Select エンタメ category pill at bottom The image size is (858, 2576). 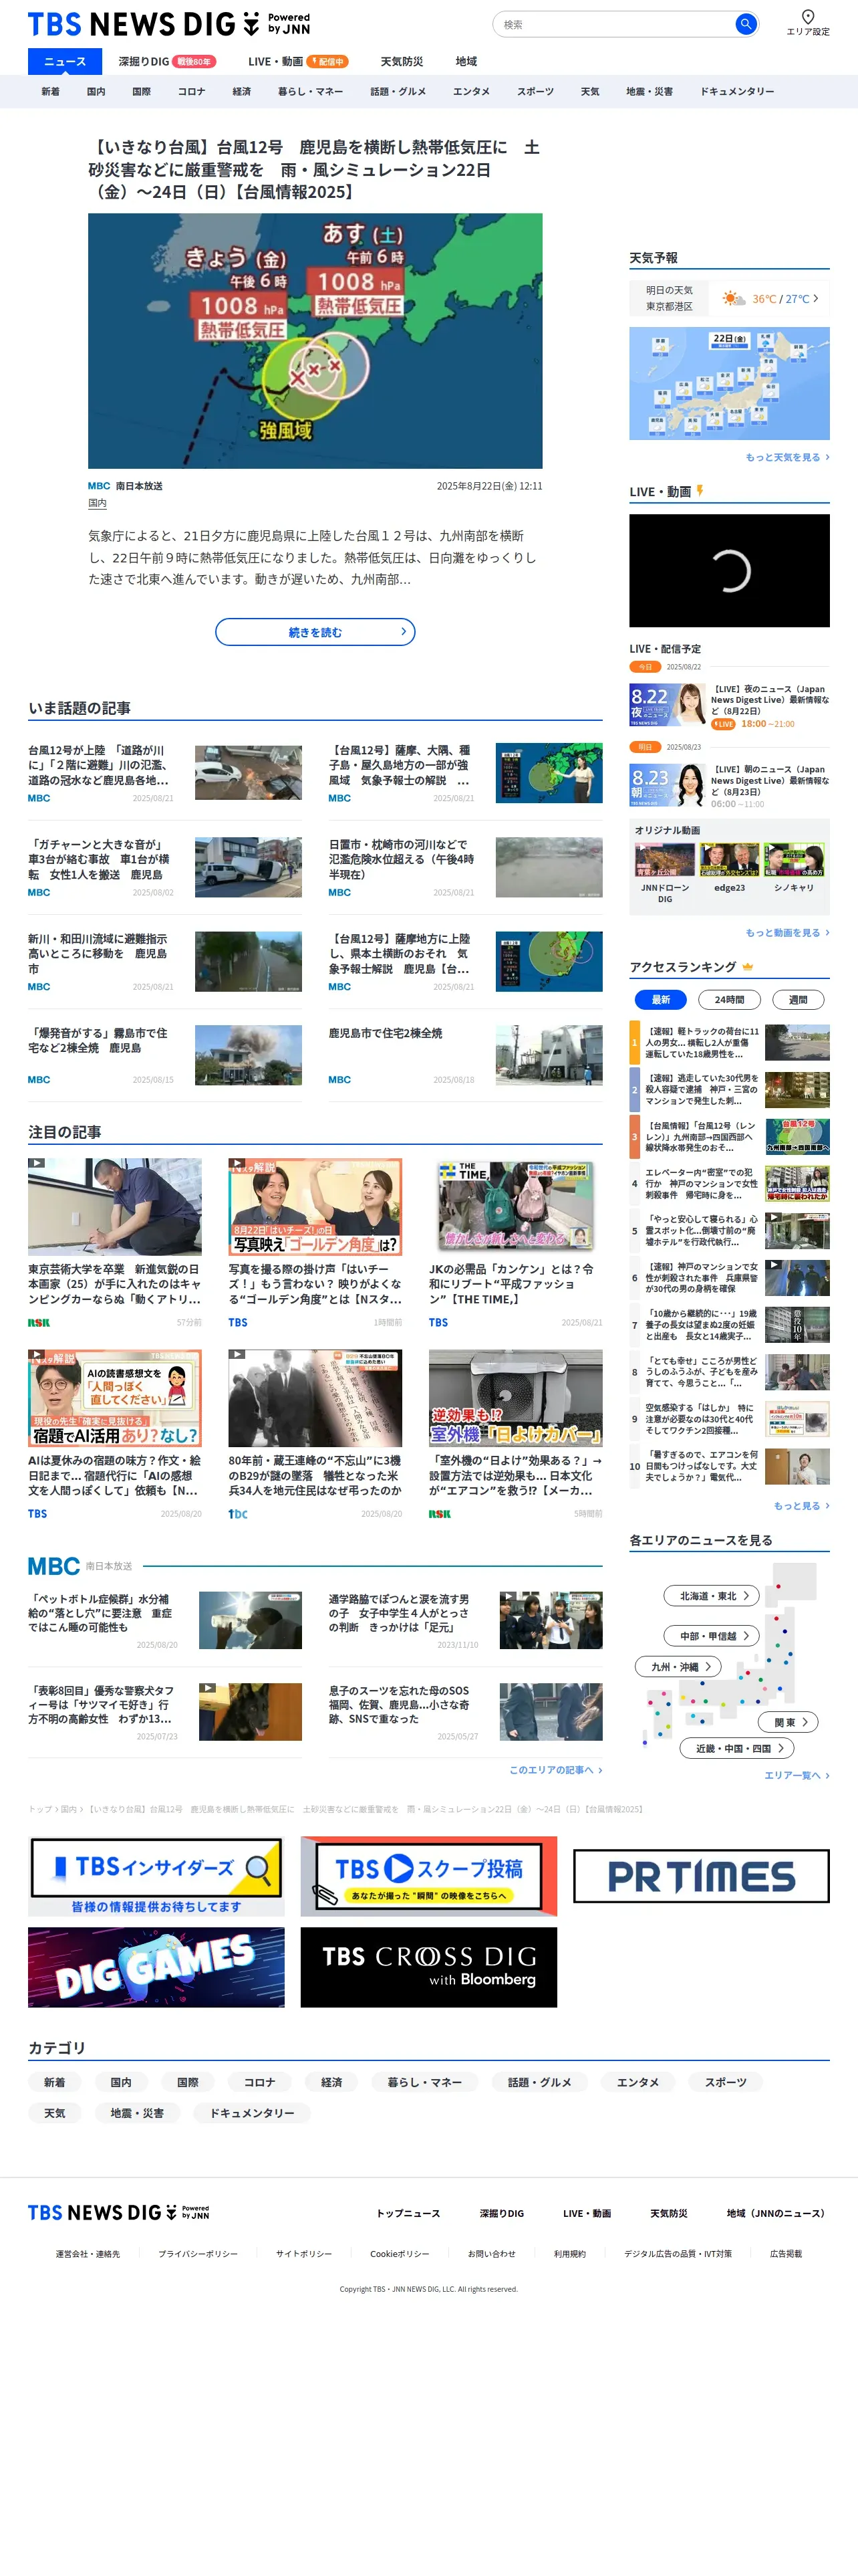click(637, 2082)
